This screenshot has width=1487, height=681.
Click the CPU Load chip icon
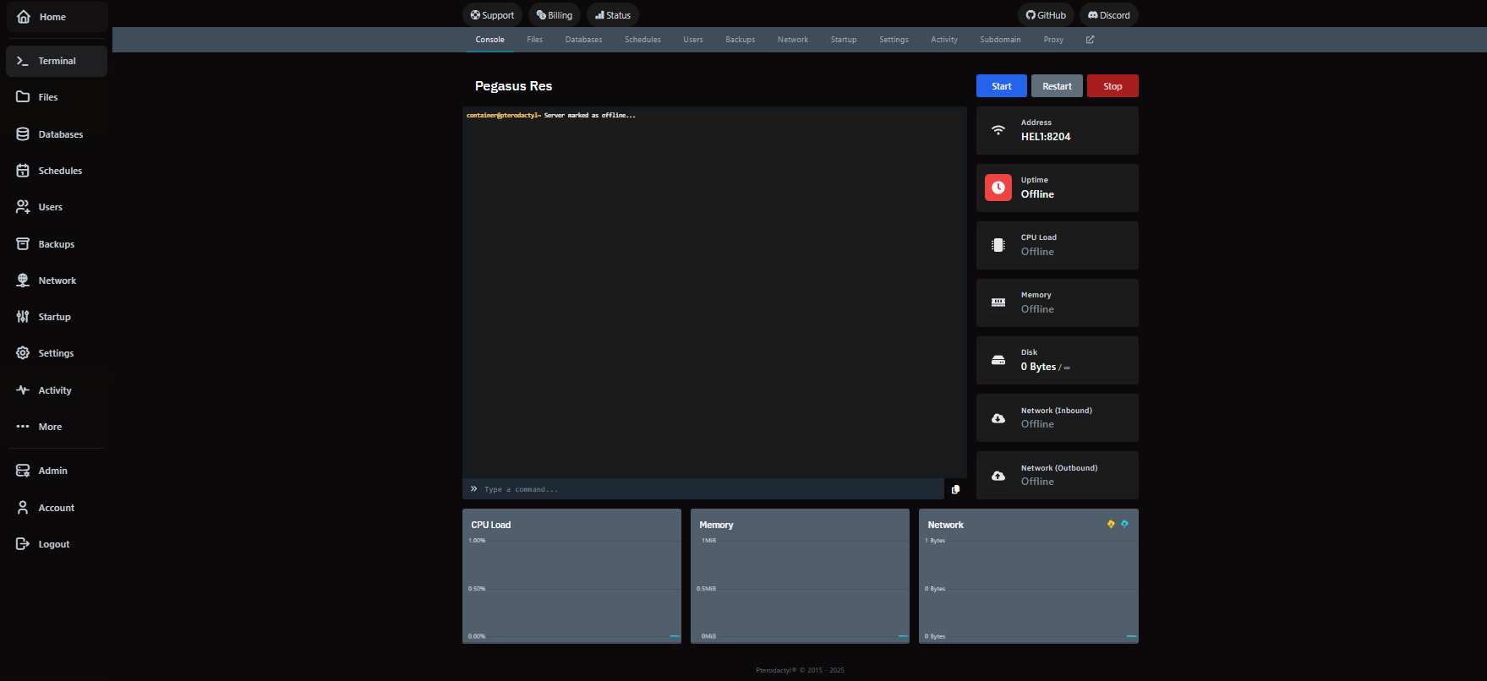(998, 245)
